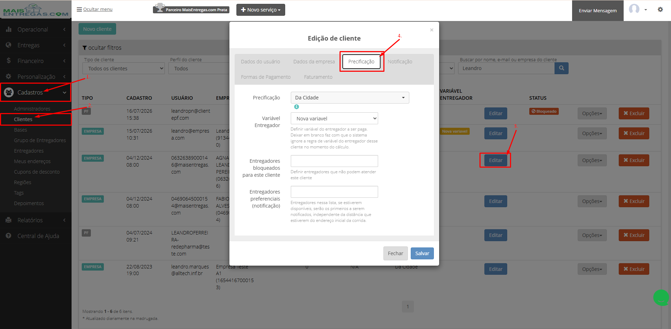Click Entregadores bloqueados input field

(x=334, y=161)
